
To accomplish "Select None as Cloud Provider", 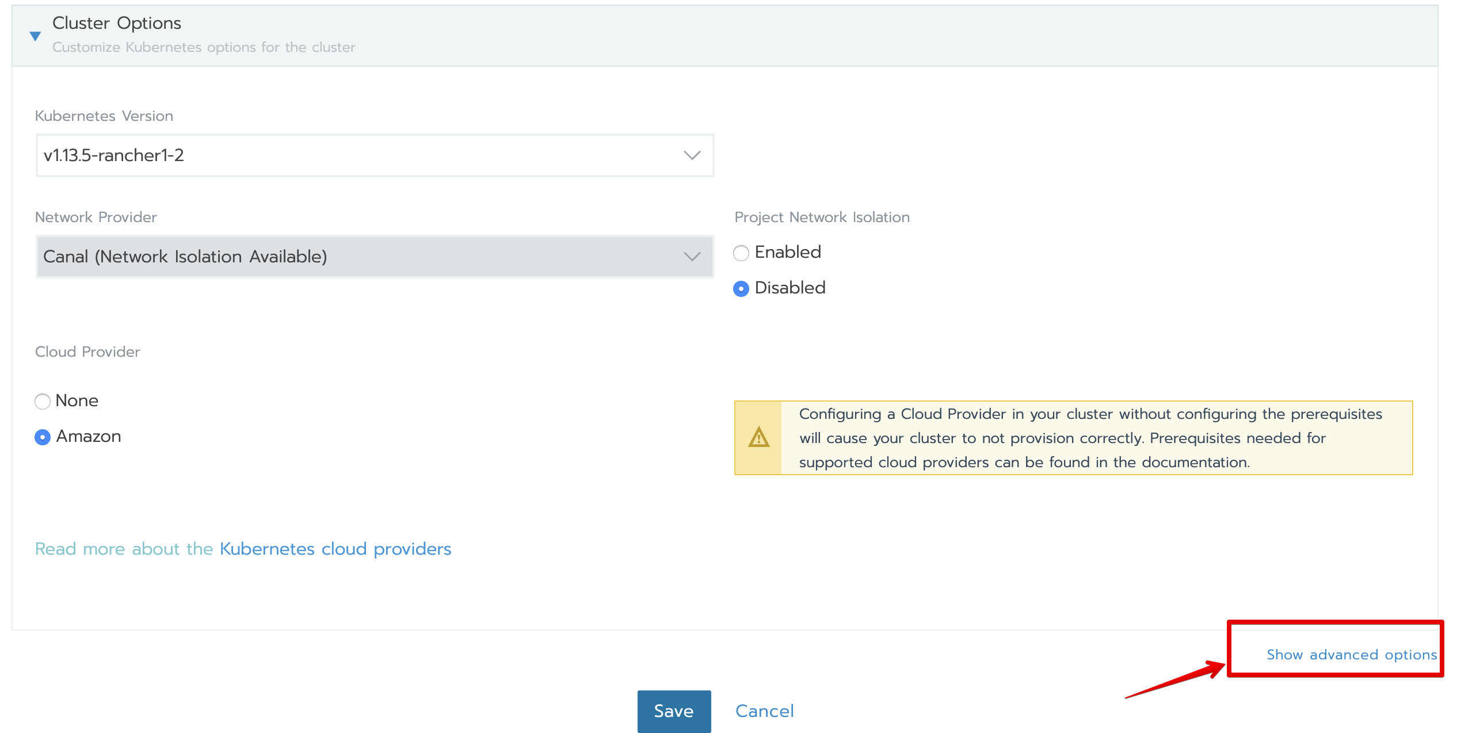I will [43, 402].
